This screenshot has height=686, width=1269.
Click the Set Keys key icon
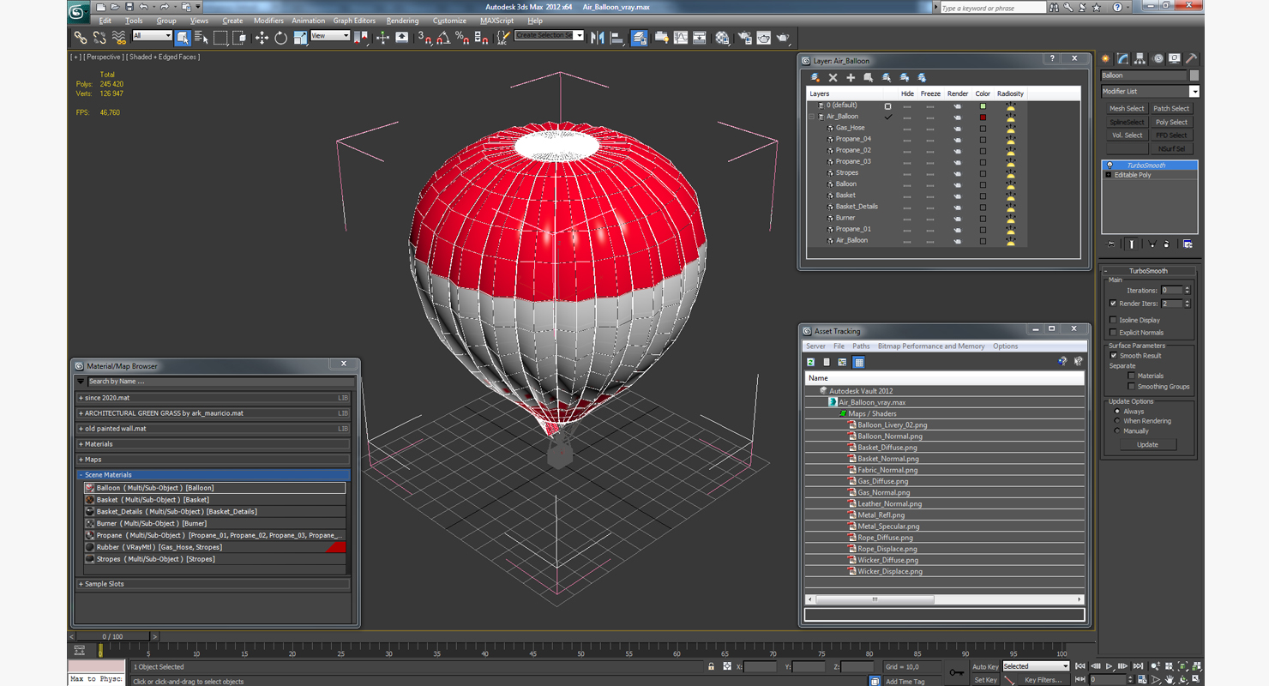tap(956, 673)
